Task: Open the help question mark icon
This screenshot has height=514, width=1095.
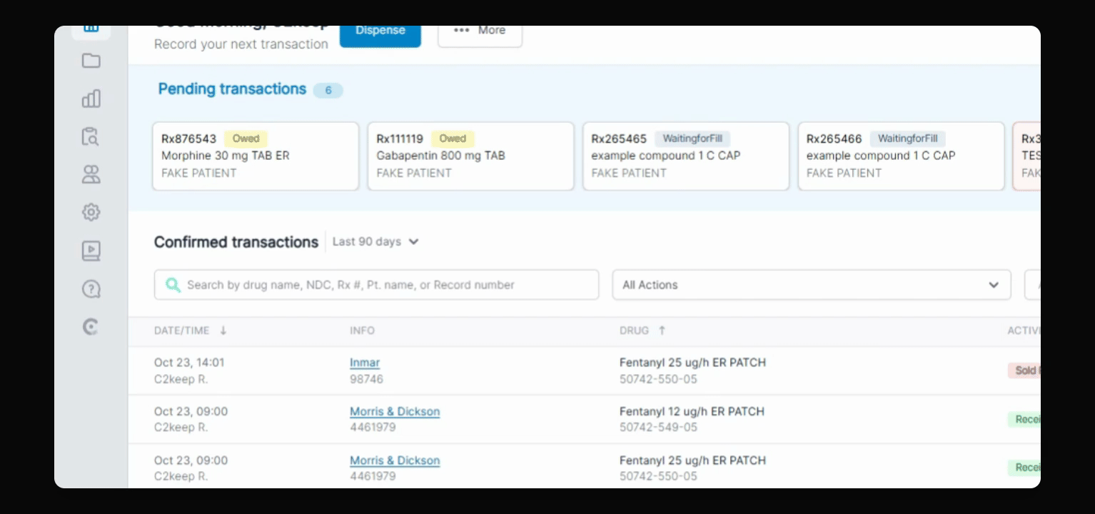Action: (x=91, y=289)
